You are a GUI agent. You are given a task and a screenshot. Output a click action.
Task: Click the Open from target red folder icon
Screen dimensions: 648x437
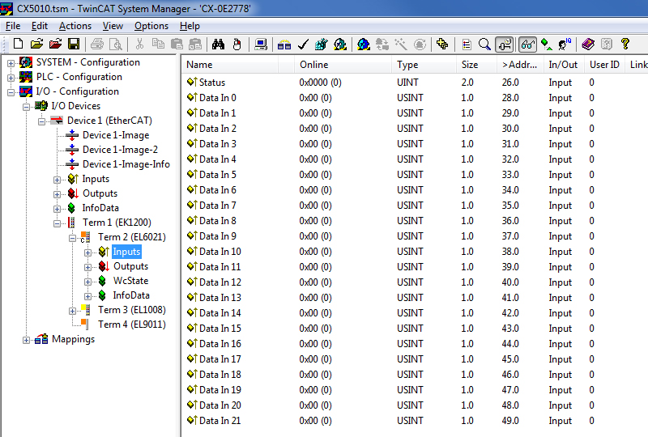55,44
